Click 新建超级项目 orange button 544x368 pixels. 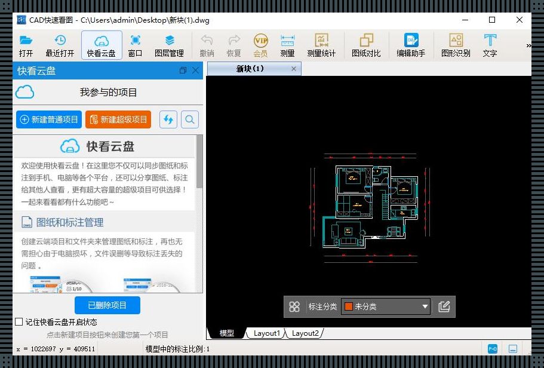point(118,119)
